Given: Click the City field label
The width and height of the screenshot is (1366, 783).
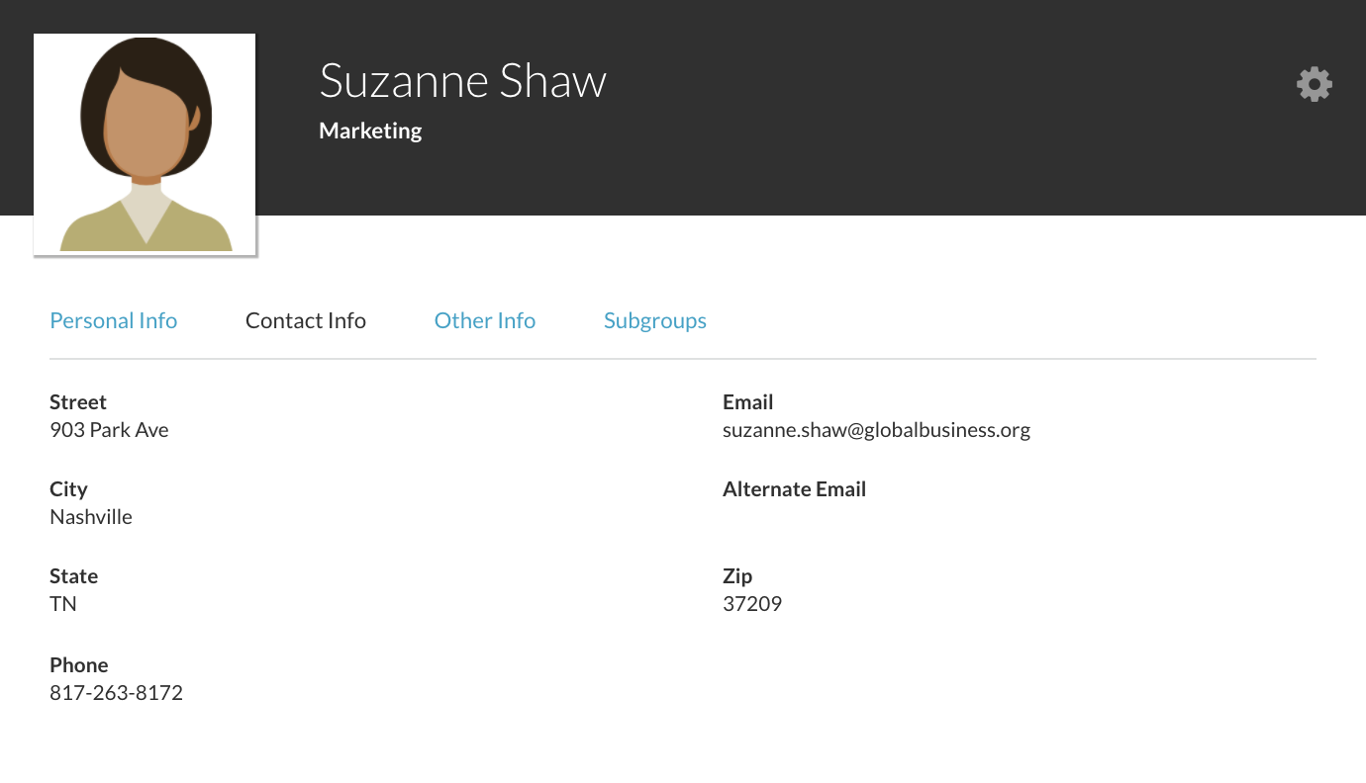Looking at the screenshot, I should (x=68, y=489).
